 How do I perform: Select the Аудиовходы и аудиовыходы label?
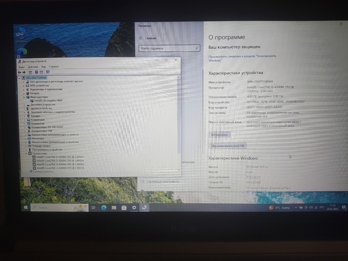point(46,89)
